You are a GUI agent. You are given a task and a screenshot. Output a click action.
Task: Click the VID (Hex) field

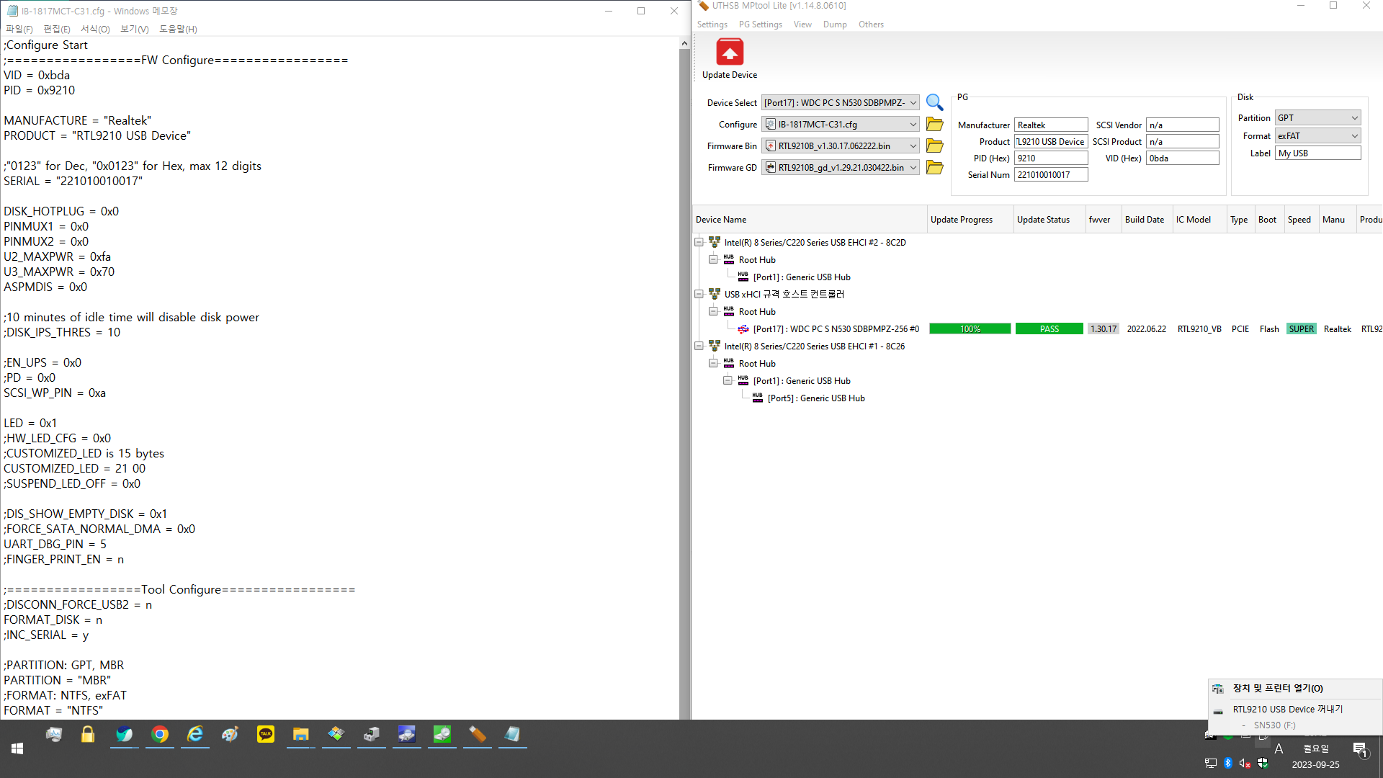click(1182, 158)
